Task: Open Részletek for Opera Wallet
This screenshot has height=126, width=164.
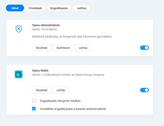Action: (41, 90)
